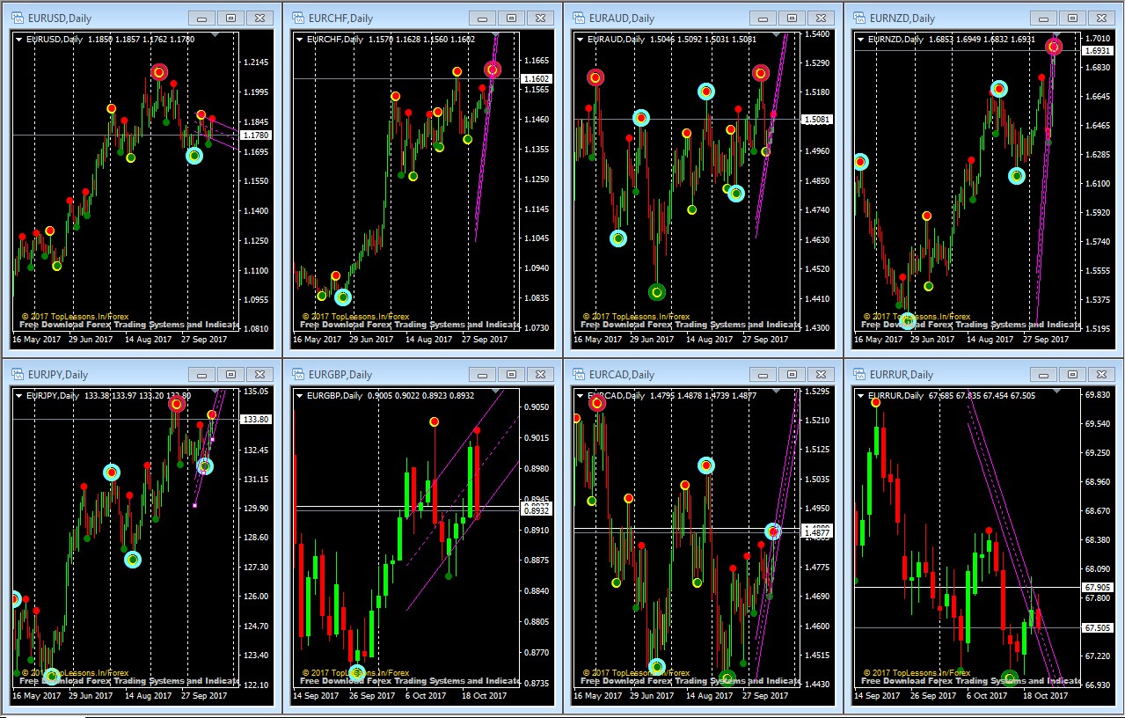Grab the chart shift marker in EURRUR chart
Viewport: 1125px width, 718px height.
pos(1058,391)
